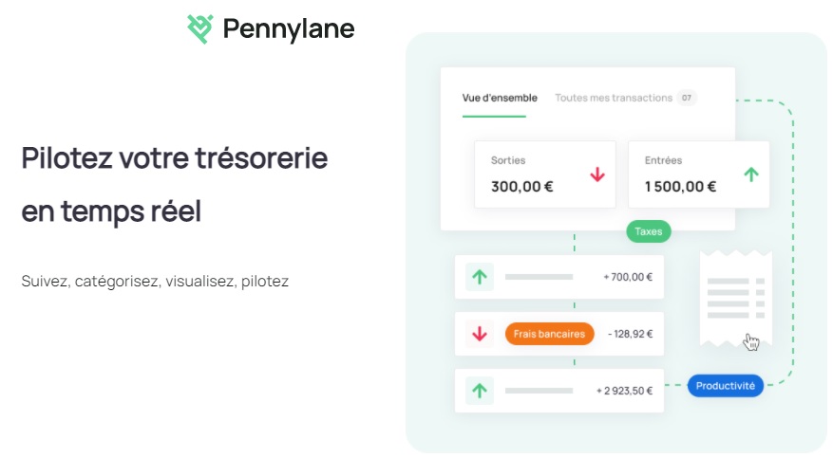Image resolution: width=833 pixels, height=458 pixels.
Task: Click the Entrées 1 500,00 € card
Action: click(698, 174)
